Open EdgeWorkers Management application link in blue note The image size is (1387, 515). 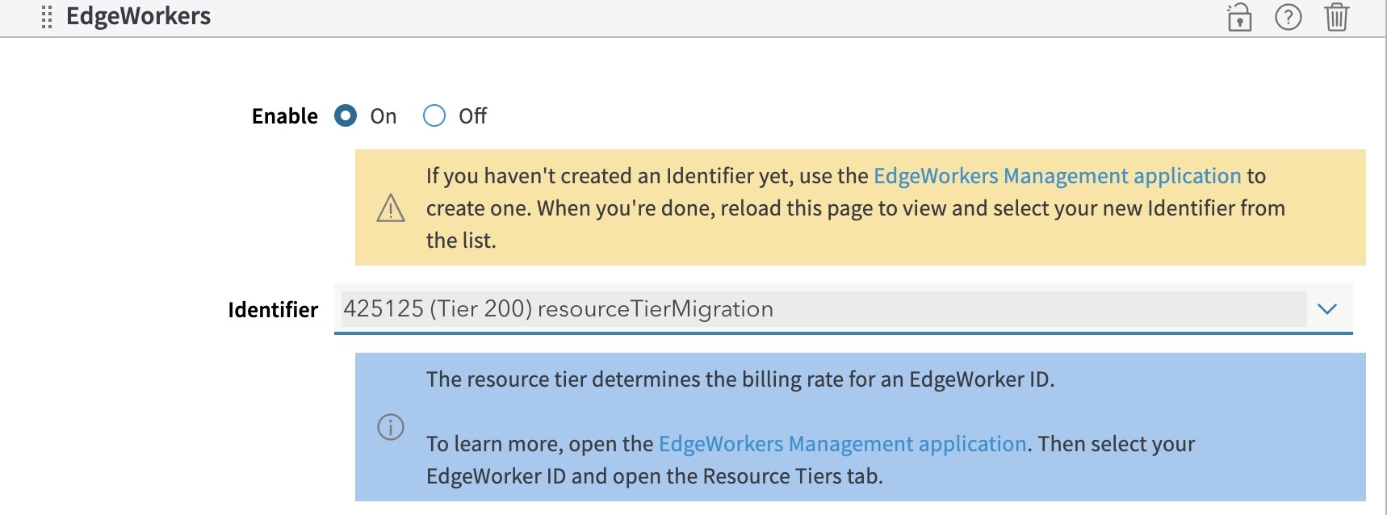tap(842, 444)
